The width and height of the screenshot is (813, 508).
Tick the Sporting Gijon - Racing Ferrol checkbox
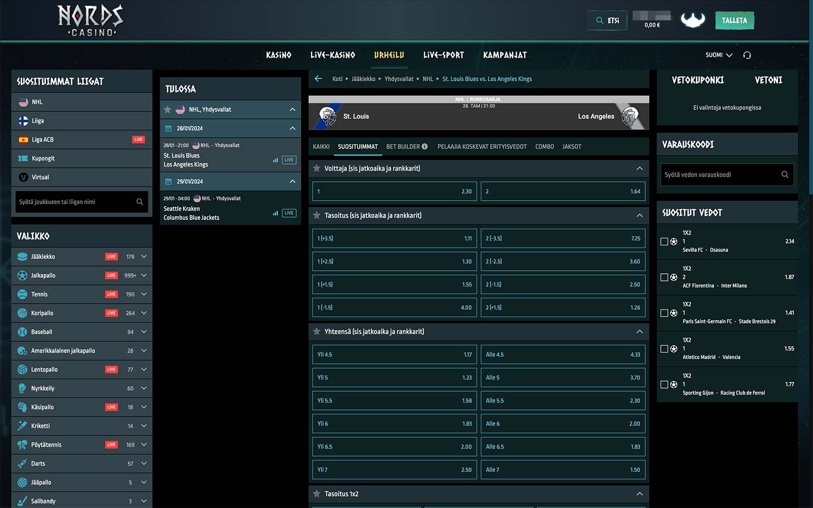pos(664,385)
